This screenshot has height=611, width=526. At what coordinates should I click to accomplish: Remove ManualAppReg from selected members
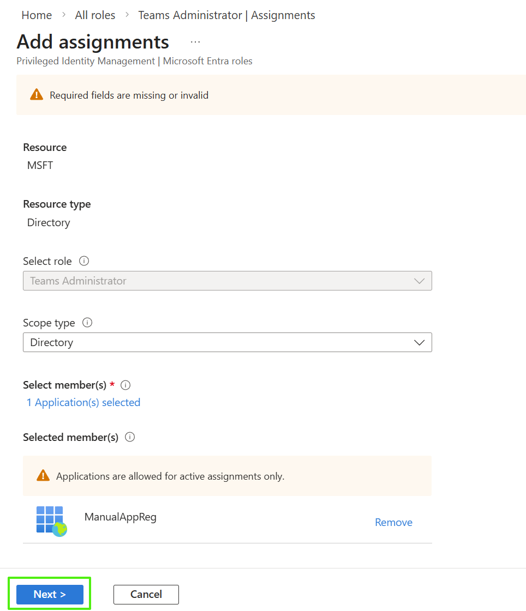393,522
